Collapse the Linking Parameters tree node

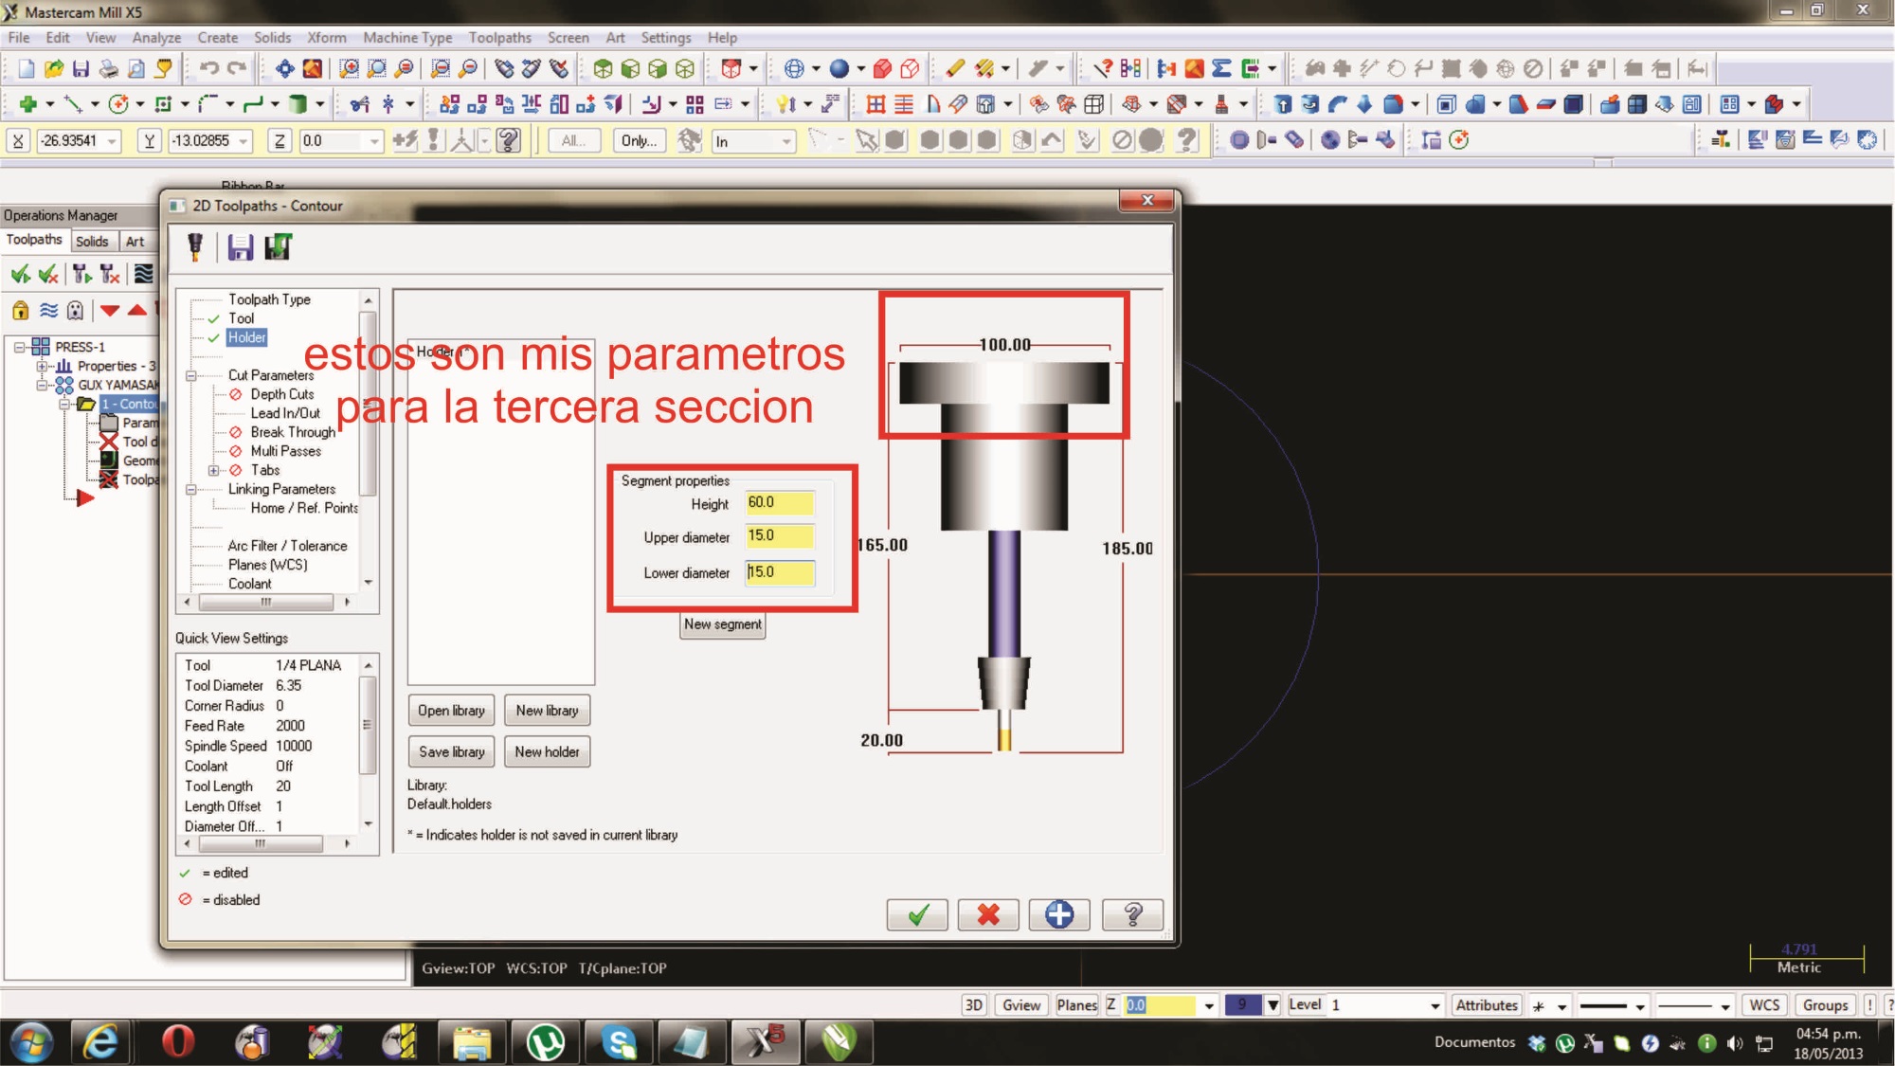pos(191,489)
